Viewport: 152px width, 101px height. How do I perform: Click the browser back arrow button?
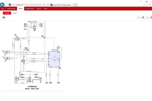(x=2, y=5)
